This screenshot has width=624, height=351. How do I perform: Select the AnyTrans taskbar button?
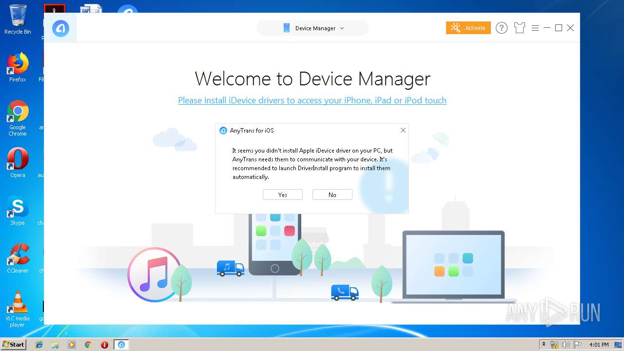pyautogui.click(x=121, y=345)
